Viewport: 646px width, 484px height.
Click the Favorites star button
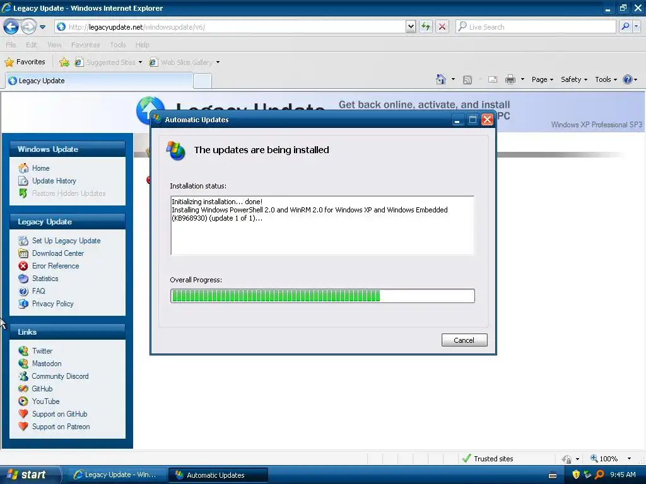25,62
